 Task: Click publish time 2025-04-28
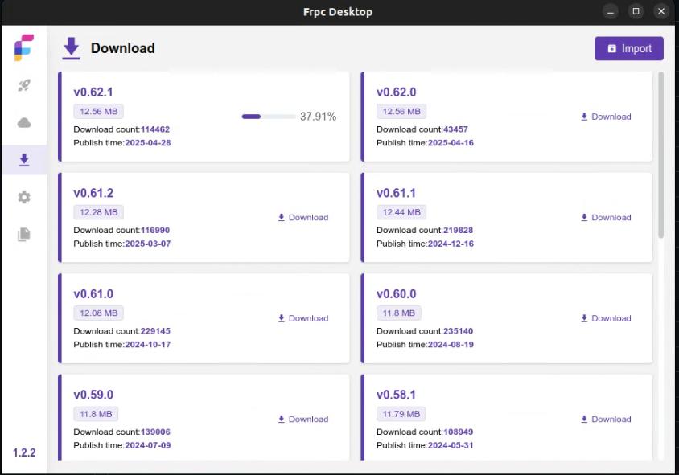tap(148, 143)
